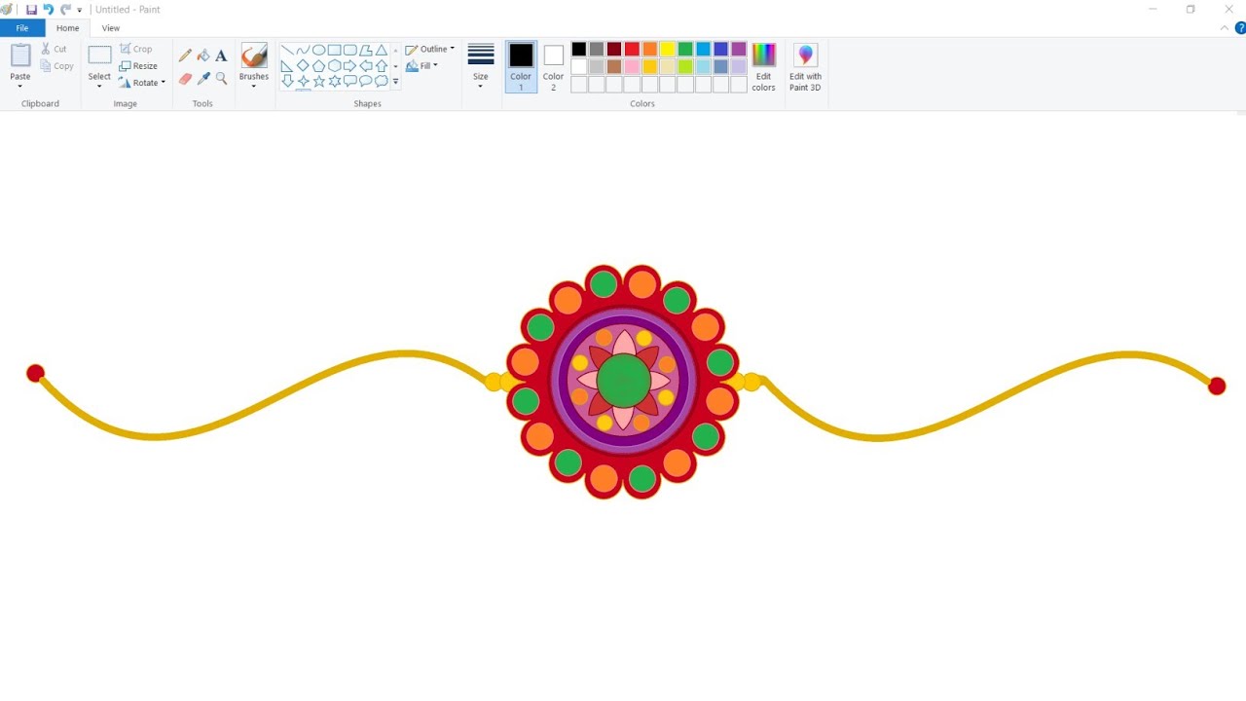The image size is (1246, 701).
Task: Switch to the Home tab
Action: 68,28
